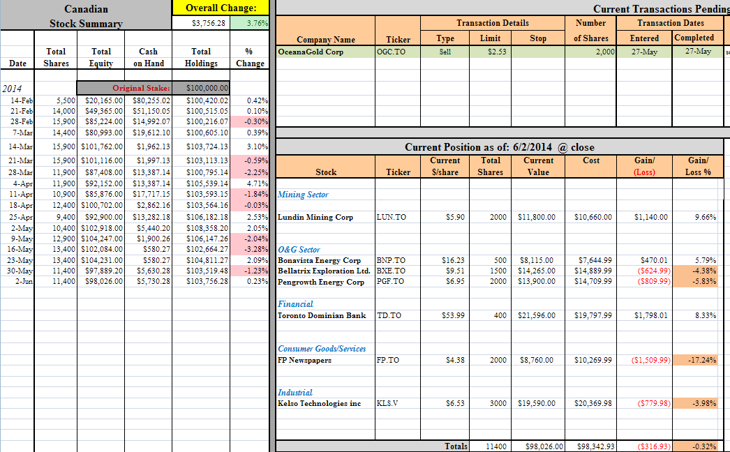Click the 16-May -3.28% change cell

[250, 249]
